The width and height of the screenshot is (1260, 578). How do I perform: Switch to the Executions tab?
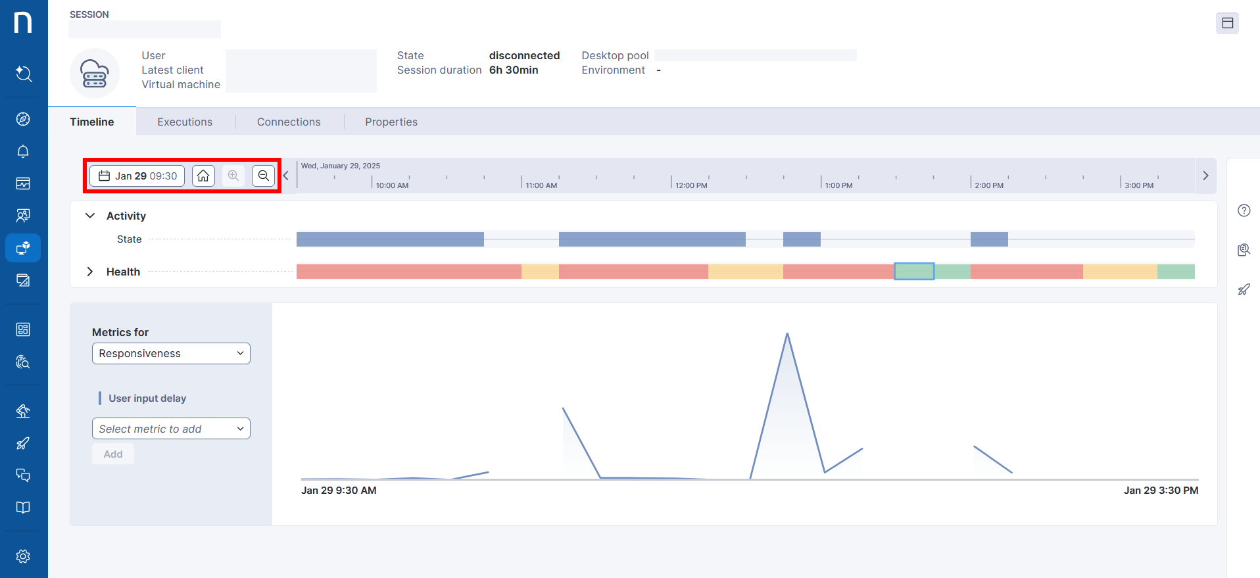[185, 122]
